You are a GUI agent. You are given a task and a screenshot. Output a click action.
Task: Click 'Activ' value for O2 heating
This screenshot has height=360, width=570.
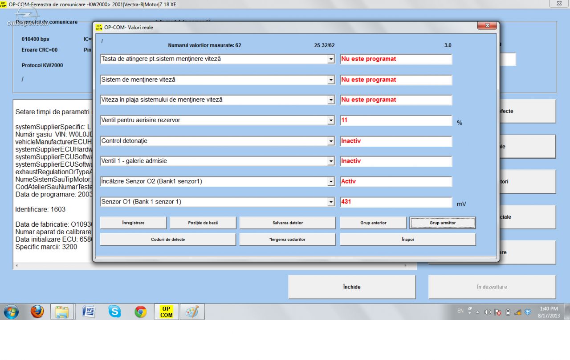[x=396, y=181]
